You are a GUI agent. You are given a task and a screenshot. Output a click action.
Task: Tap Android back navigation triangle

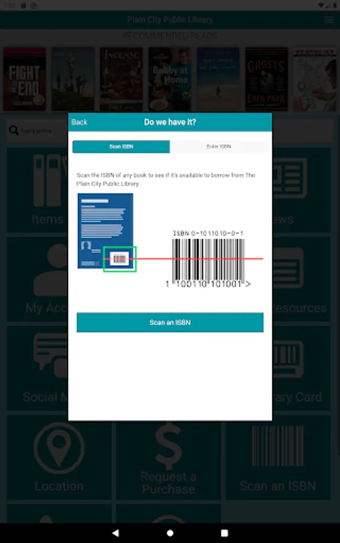click(115, 533)
